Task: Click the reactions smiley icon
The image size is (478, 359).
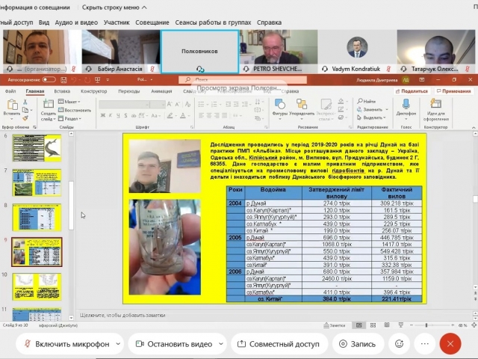Action: [x=399, y=344]
